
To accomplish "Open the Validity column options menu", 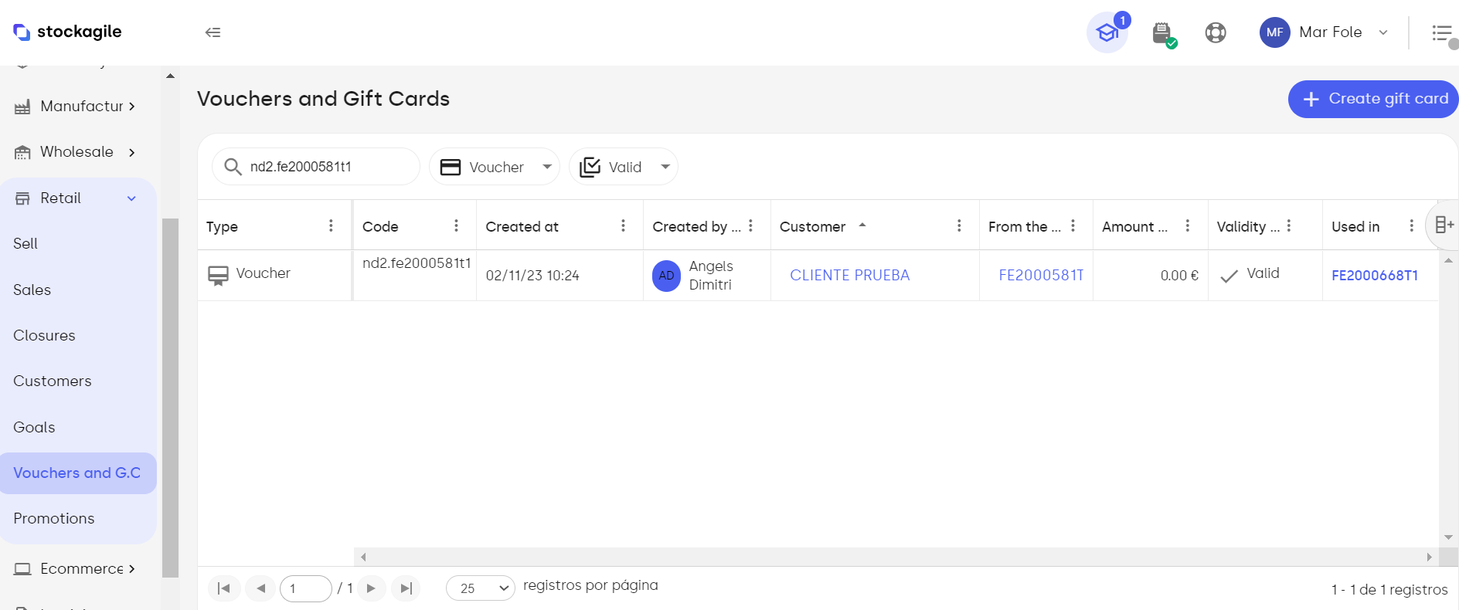I will coord(1288,225).
